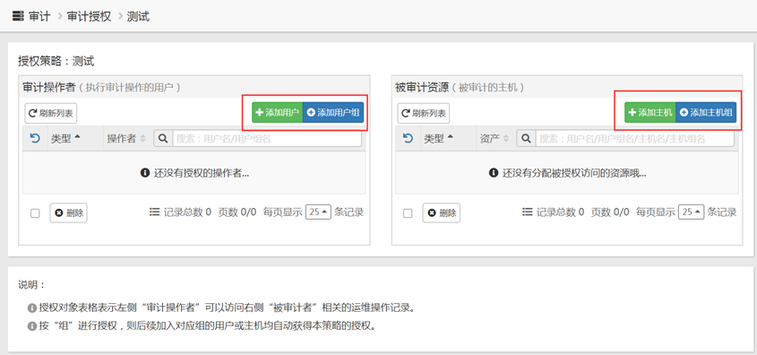The height and width of the screenshot is (355, 757).
Task: Click the reset icon in operators table header
Action: (35, 139)
